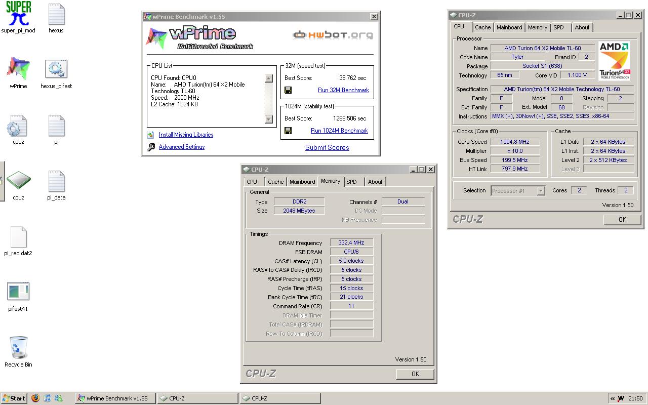
Task: Select Cache tab in memory CPU-Z window
Action: [276, 182]
